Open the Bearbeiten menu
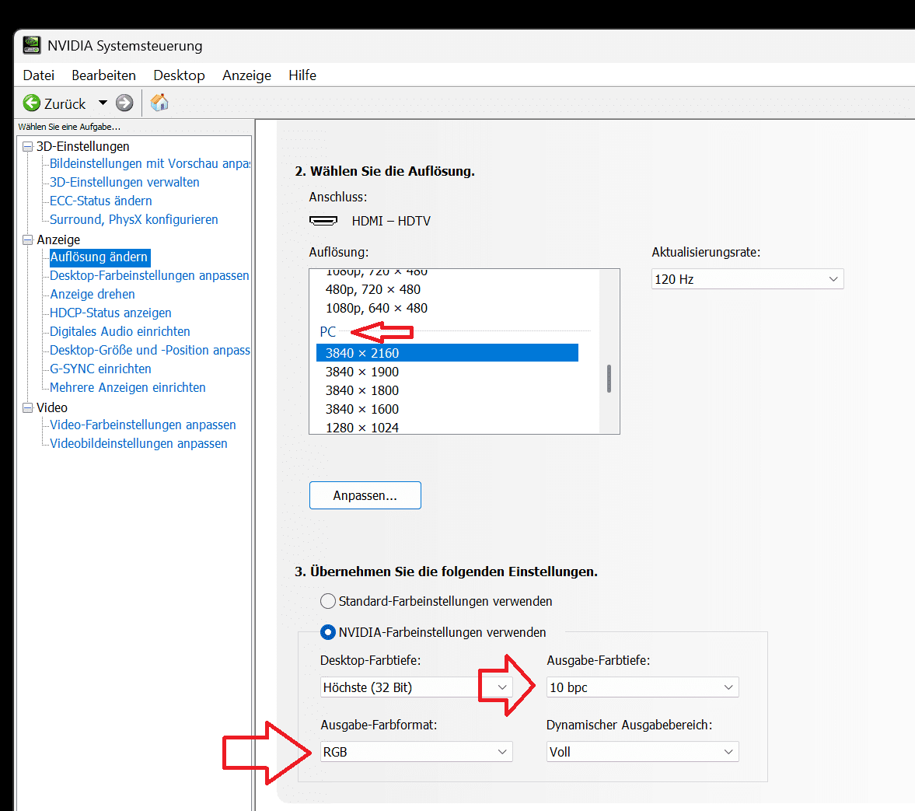 coord(104,75)
